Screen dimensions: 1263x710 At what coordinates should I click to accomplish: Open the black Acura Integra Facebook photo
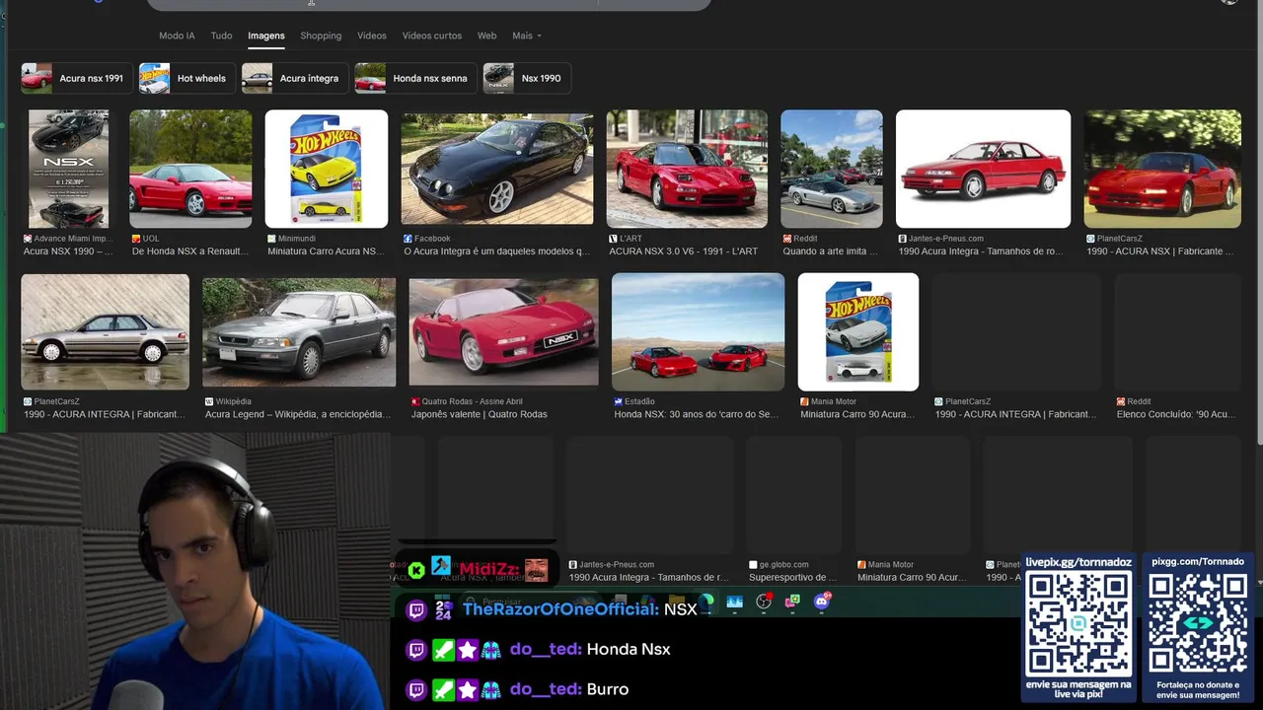coord(497,169)
